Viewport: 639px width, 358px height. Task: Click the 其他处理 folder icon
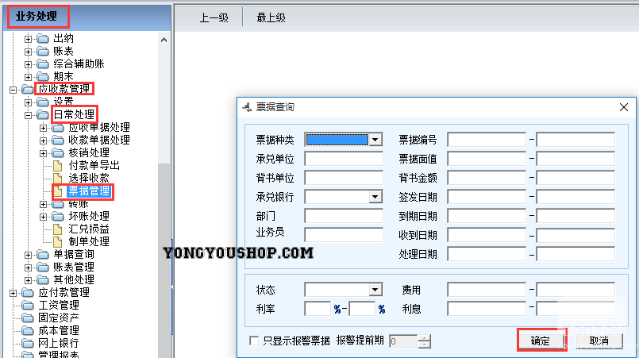click(43, 280)
